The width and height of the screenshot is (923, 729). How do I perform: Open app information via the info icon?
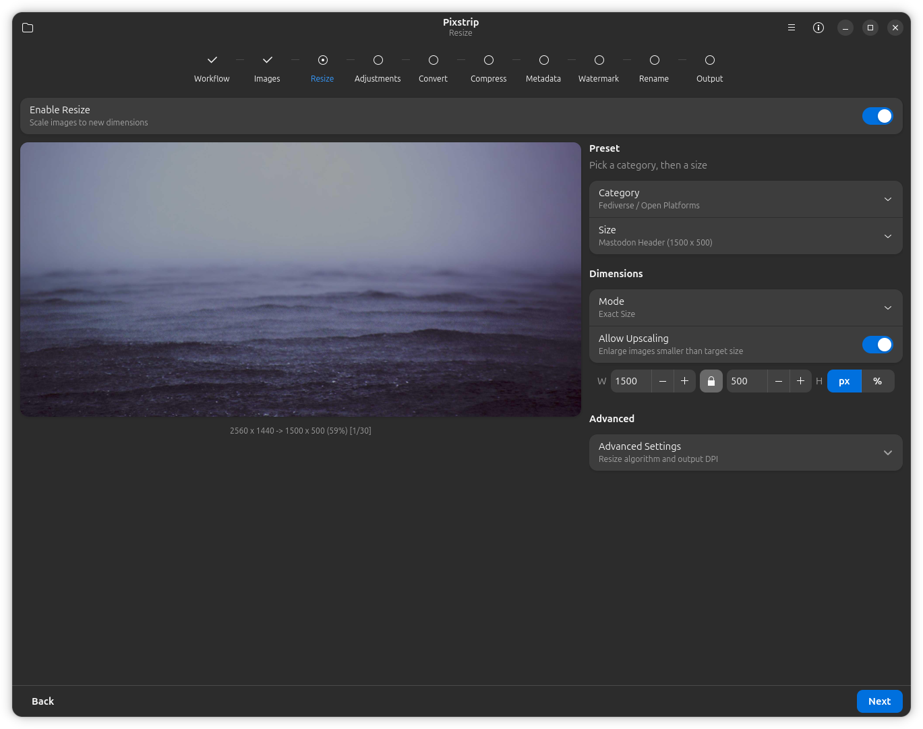(818, 28)
